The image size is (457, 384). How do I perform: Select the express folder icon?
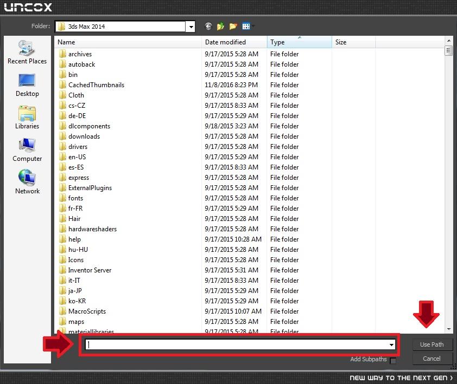tap(62, 178)
